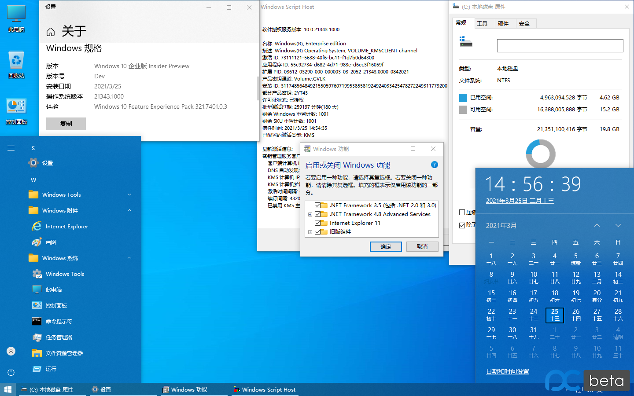The image size is (634, 396).
Task: Click the help question mark in Windows 功能
Action: [435, 165]
